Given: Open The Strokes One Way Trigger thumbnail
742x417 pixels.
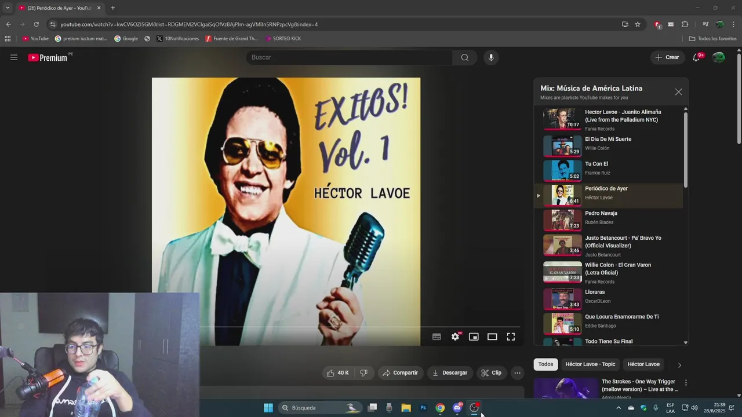Looking at the screenshot, I should coord(565,388).
